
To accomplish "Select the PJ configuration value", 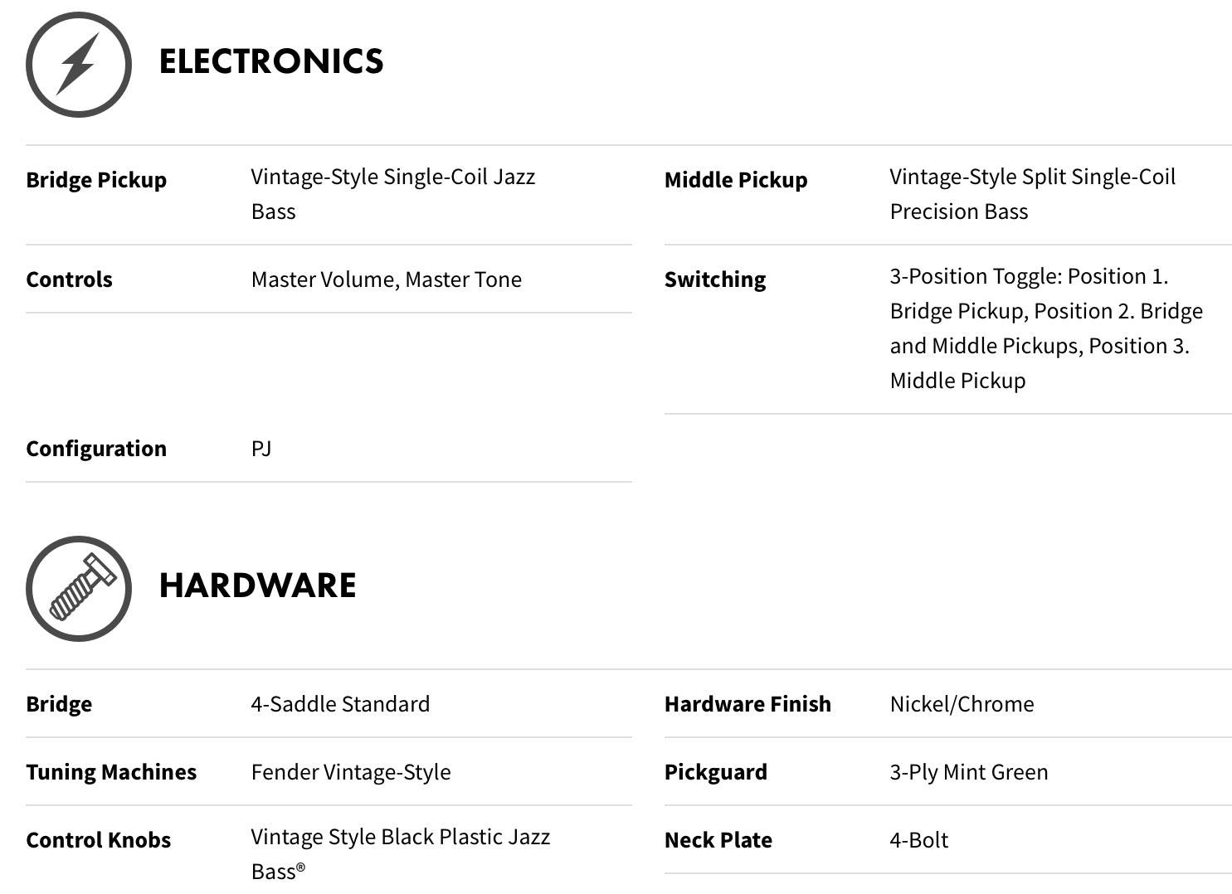I will point(261,449).
